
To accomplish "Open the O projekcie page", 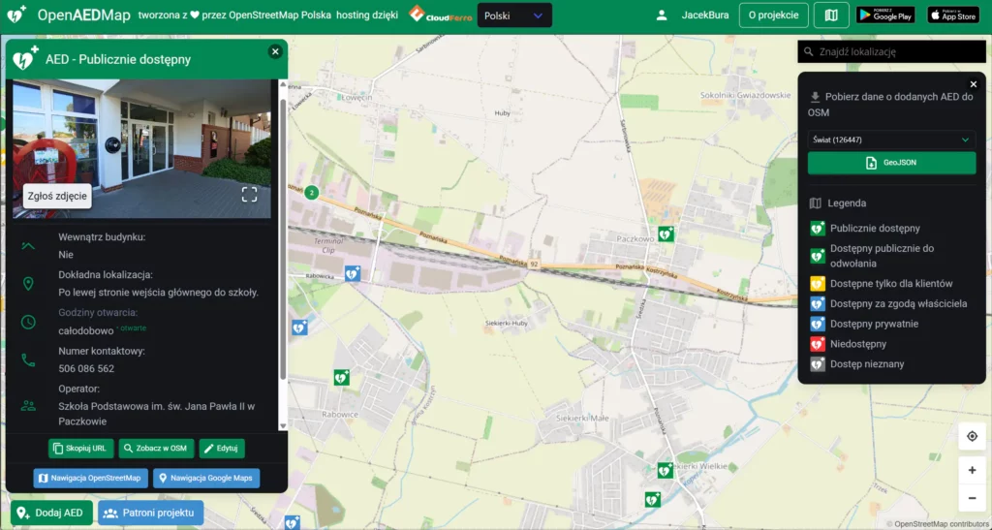I will coord(773,16).
